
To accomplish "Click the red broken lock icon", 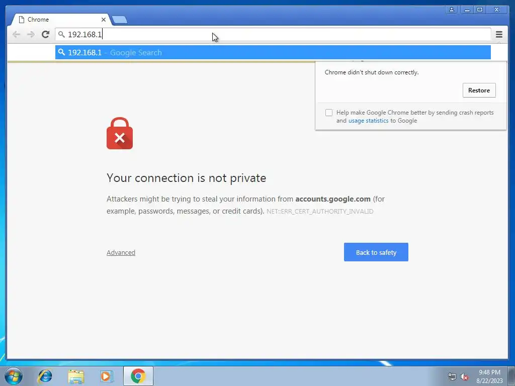I will [x=120, y=133].
